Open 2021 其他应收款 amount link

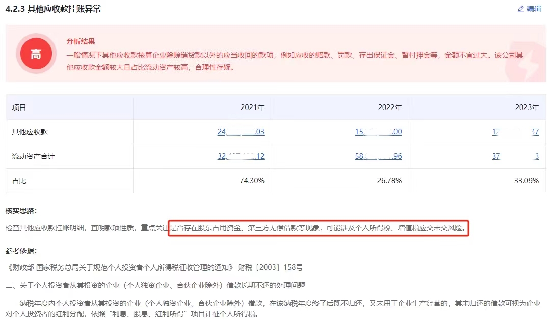241,132
